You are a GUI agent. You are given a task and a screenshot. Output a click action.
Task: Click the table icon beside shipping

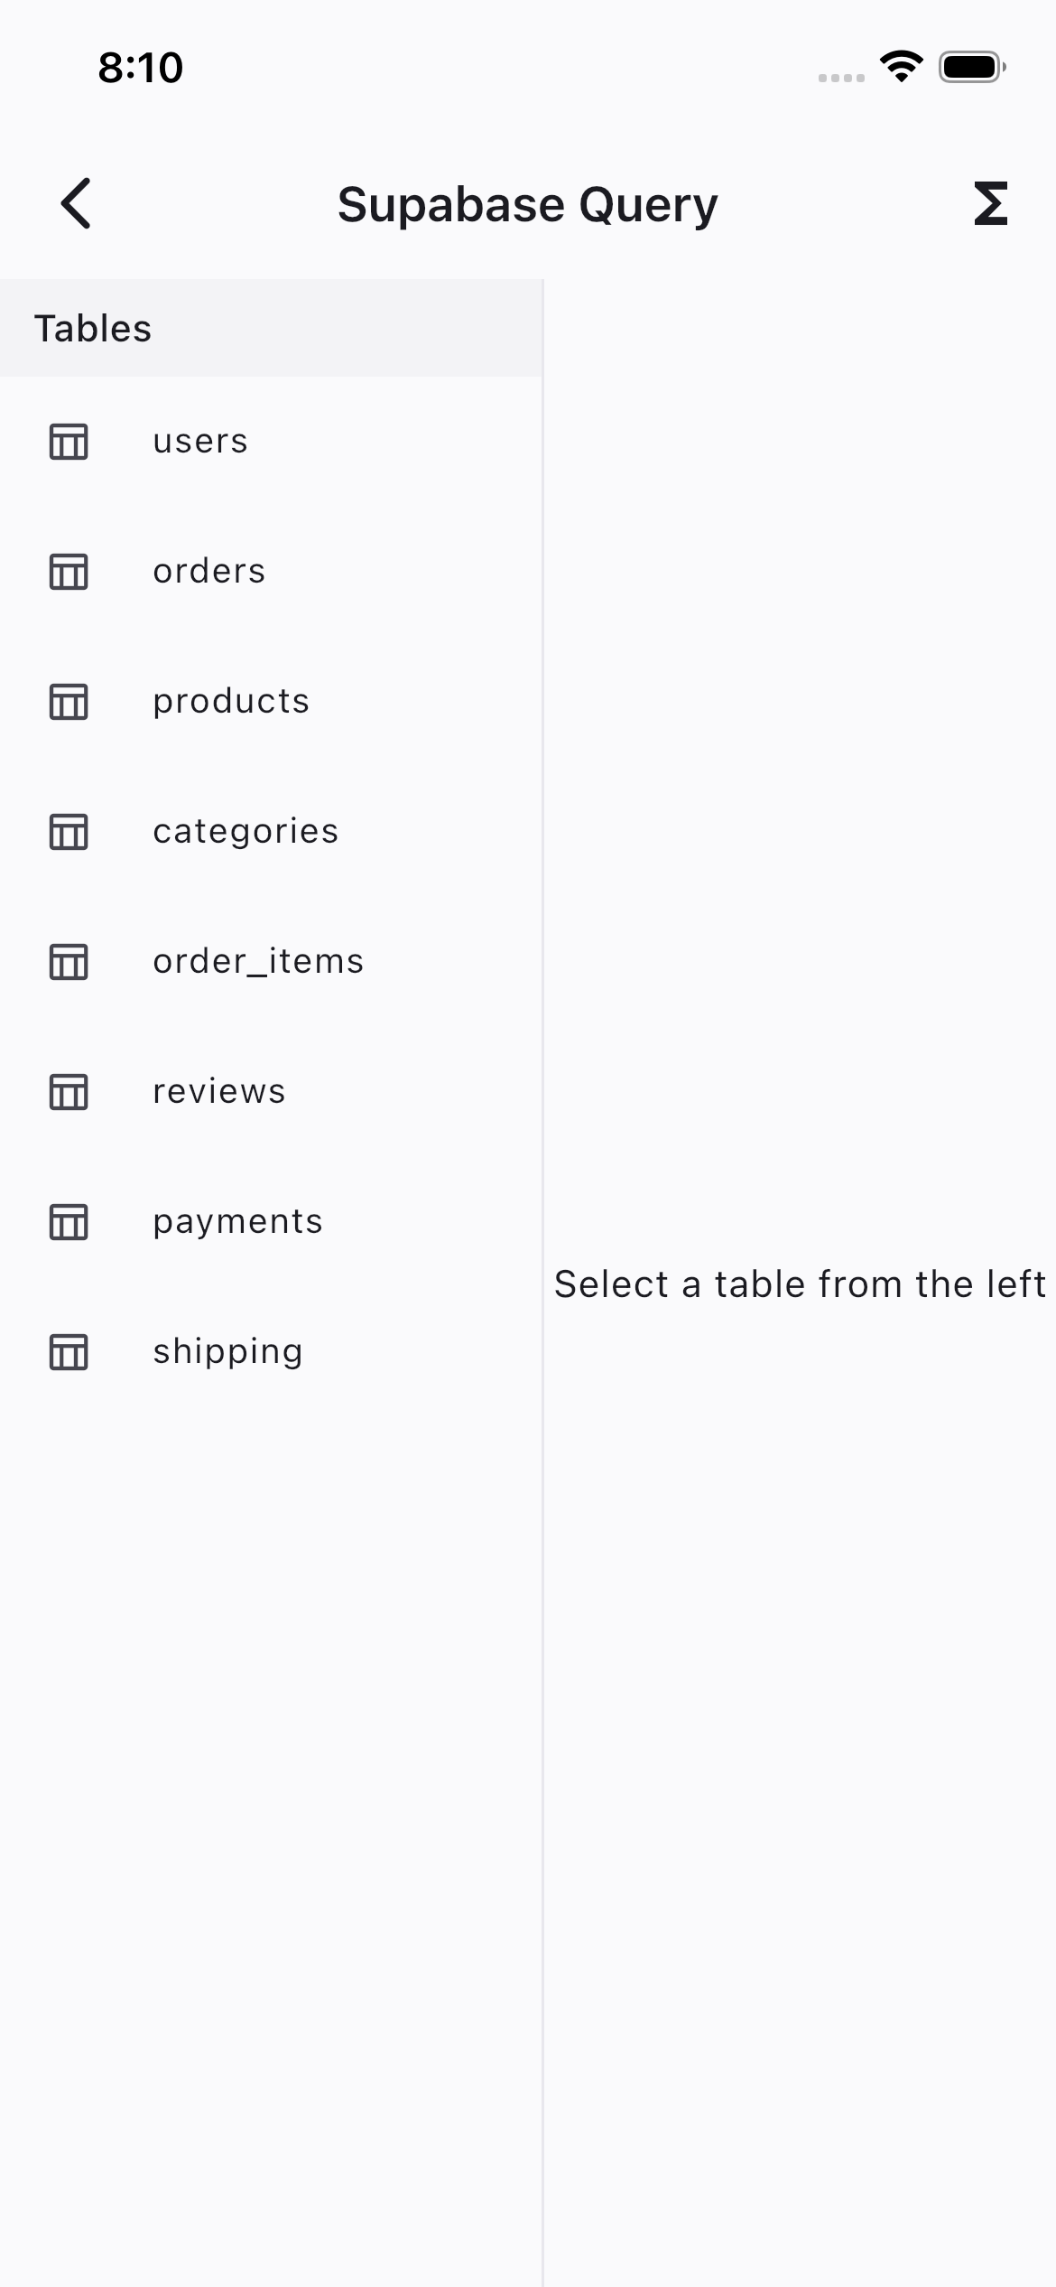(x=69, y=1352)
